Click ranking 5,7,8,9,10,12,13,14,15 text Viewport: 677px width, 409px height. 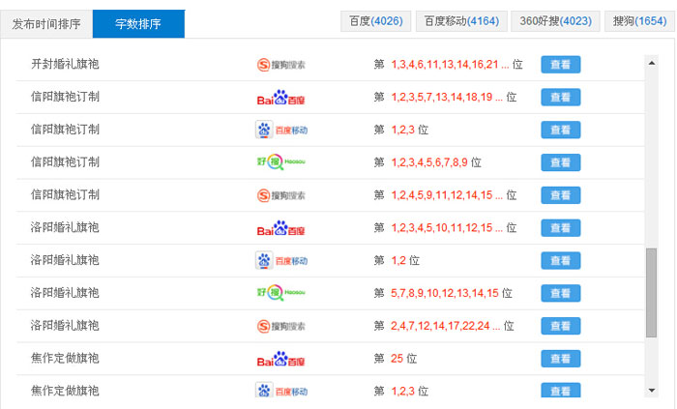445,293
